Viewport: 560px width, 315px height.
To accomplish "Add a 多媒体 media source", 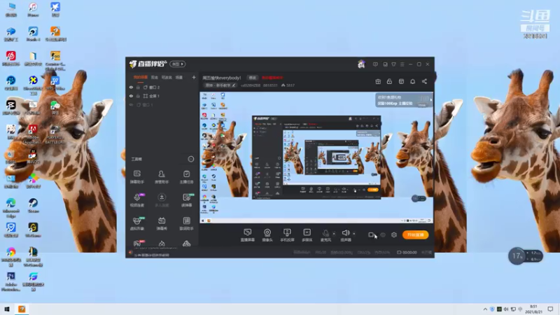I will pyautogui.click(x=307, y=235).
